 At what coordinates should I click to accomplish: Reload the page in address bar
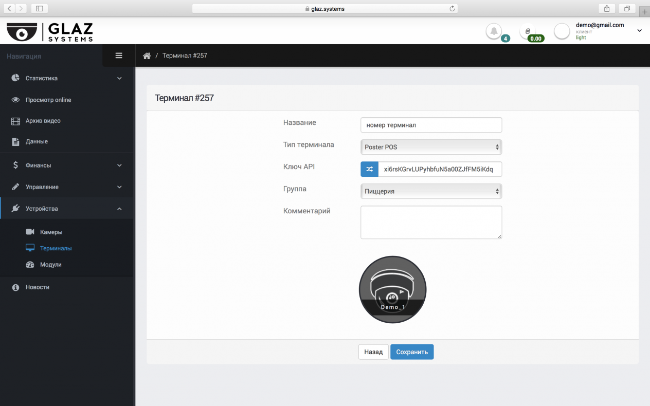coord(452,8)
